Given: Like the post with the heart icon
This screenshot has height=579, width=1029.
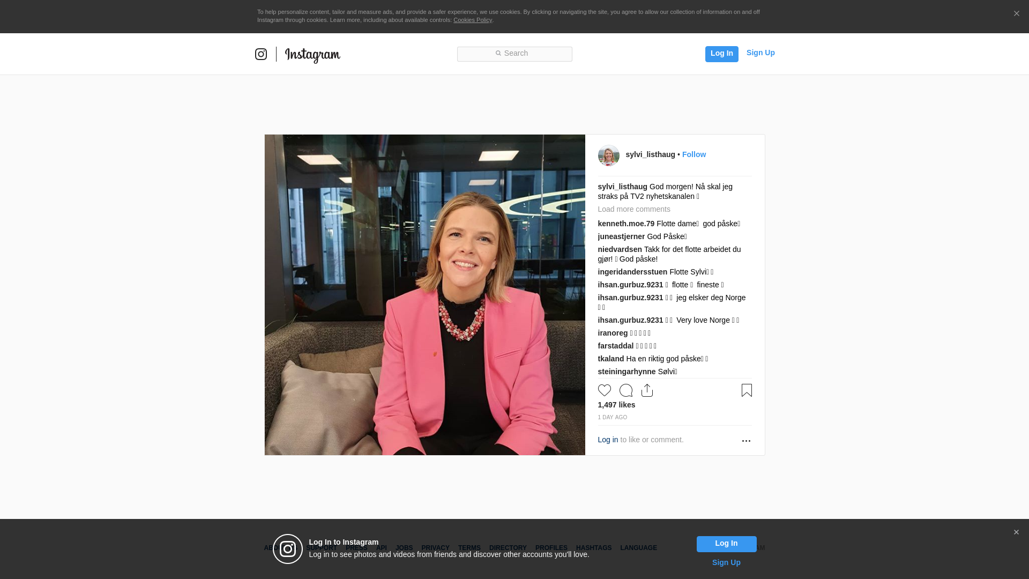Looking at the screenshot, I should click(604, 390).
